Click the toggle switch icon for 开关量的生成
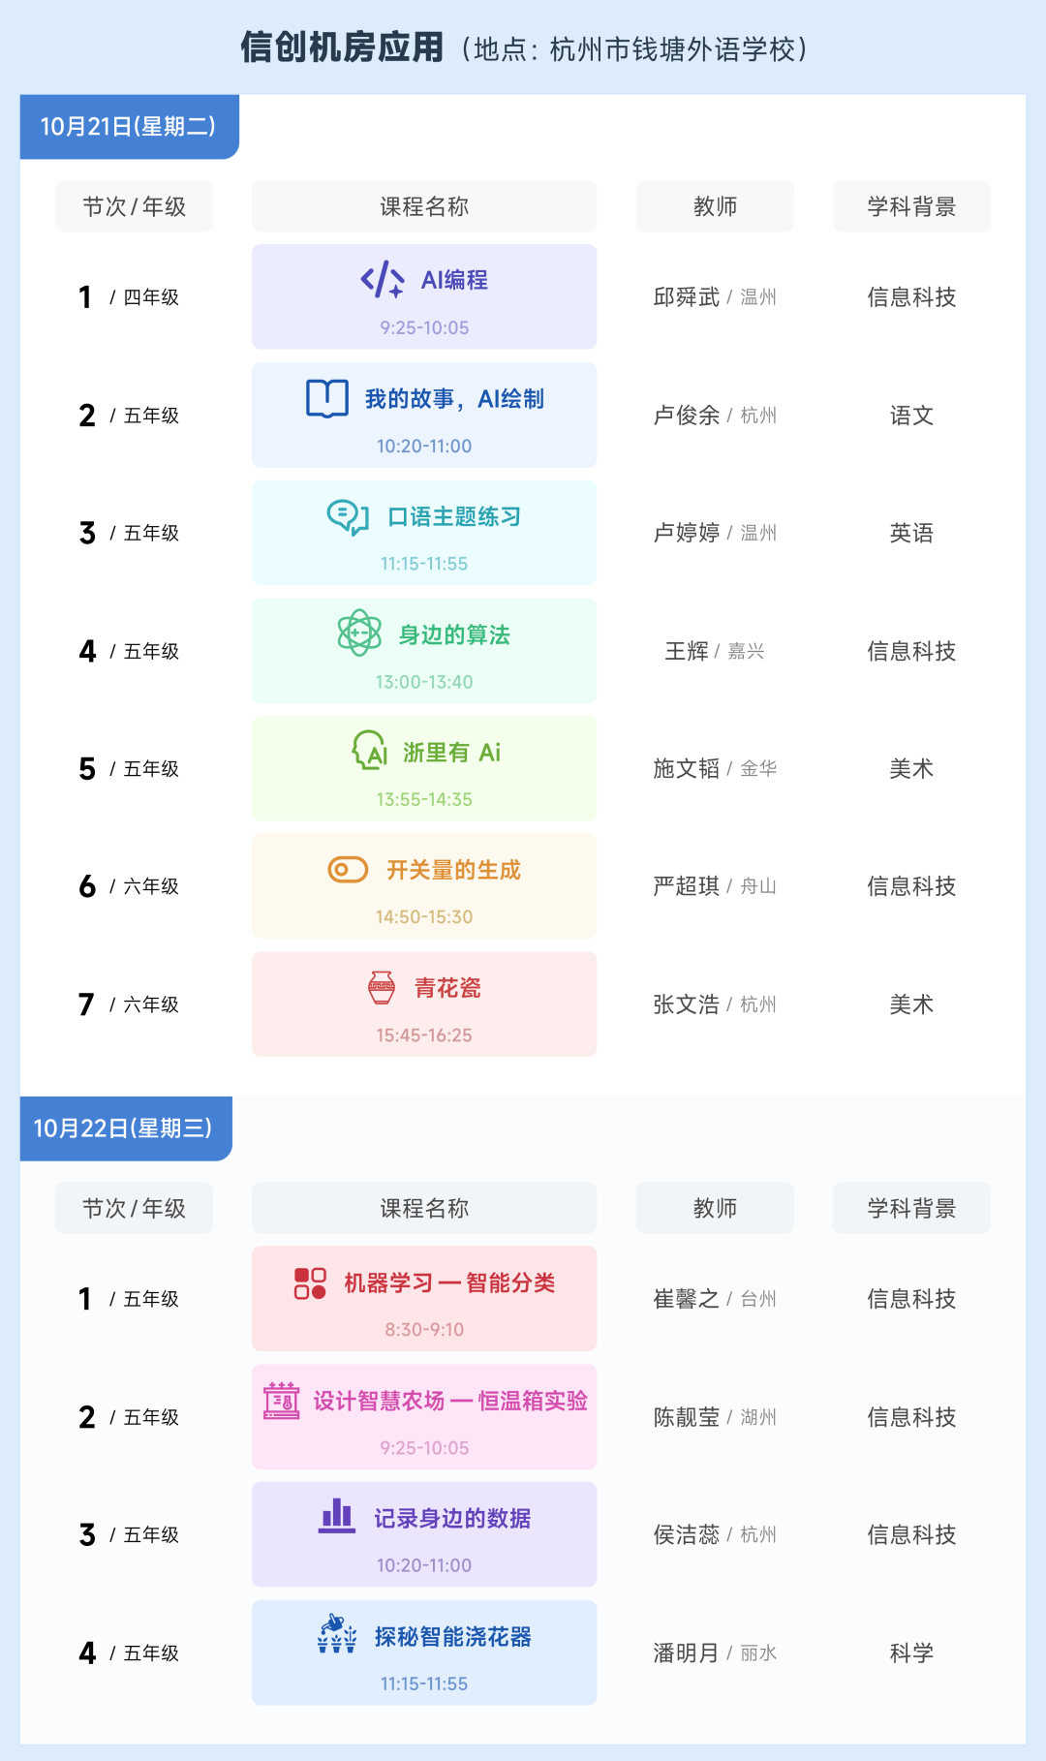 [x=348, y=870]
